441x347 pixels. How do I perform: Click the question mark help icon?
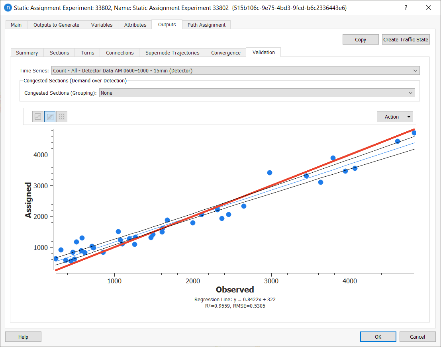tap(406, 8)
